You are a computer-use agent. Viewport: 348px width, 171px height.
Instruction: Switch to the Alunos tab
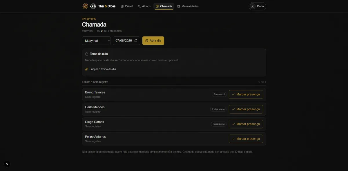pyautogui.click(x=144, y=6)
